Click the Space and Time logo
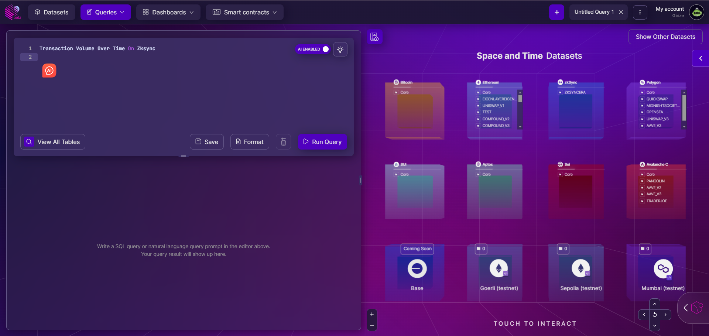This screenshot has width=709, height=336. tap(13, 12)
